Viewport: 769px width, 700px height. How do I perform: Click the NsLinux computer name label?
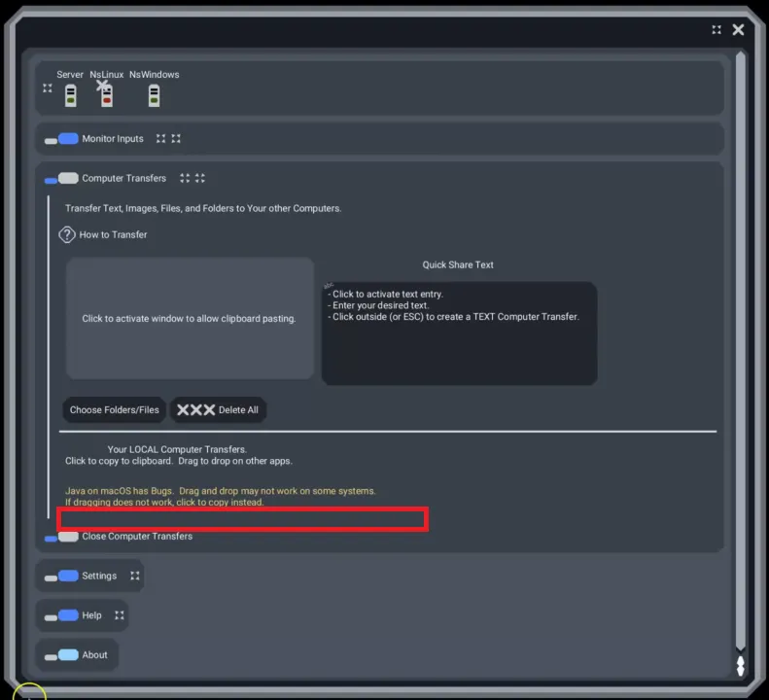(x=106, y=75)
